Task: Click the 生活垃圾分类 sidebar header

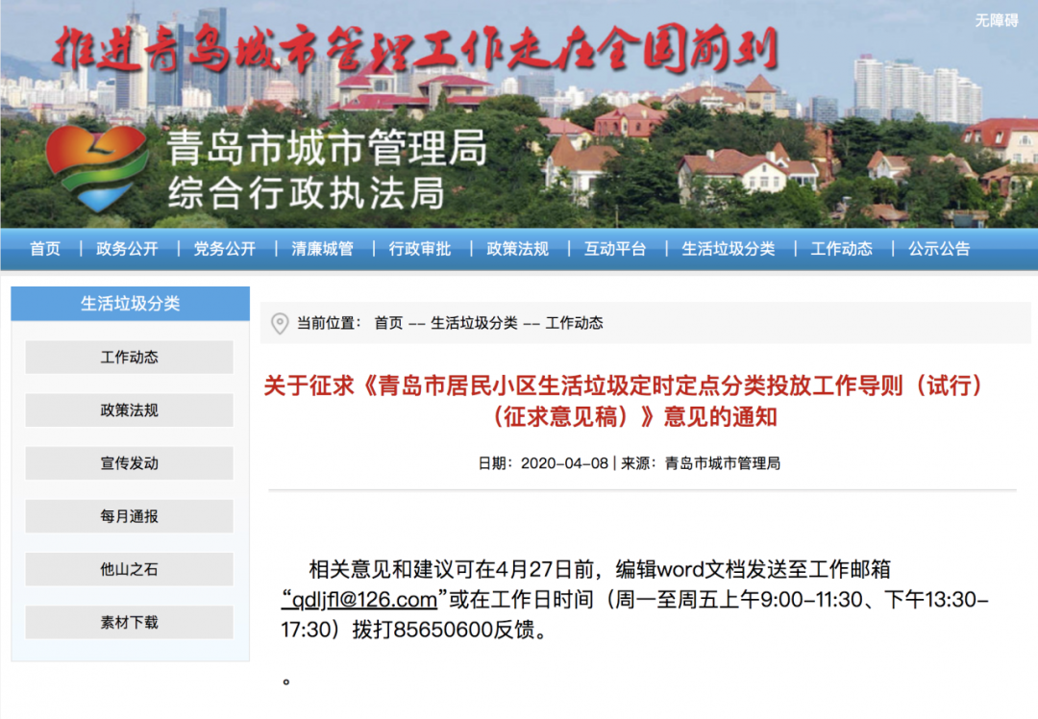Action: point(131,304)
